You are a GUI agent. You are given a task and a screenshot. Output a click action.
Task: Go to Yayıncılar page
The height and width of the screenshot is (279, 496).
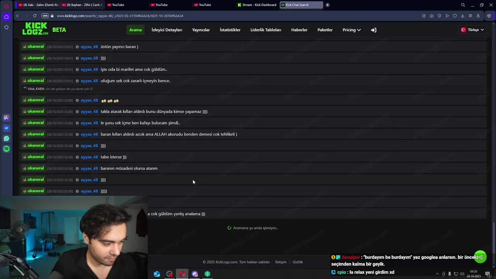click(201, 30)
